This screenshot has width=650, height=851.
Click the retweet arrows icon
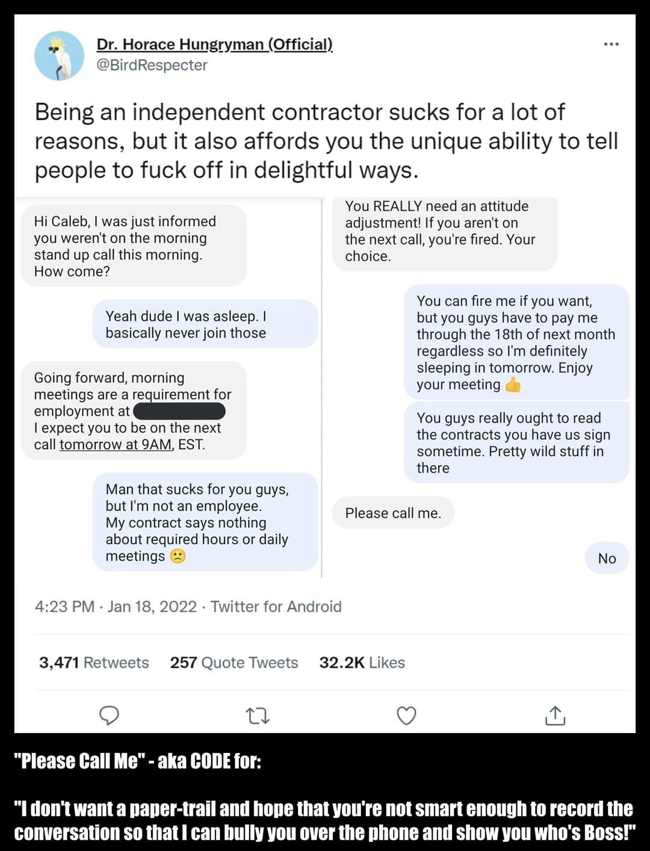point(258,716)
